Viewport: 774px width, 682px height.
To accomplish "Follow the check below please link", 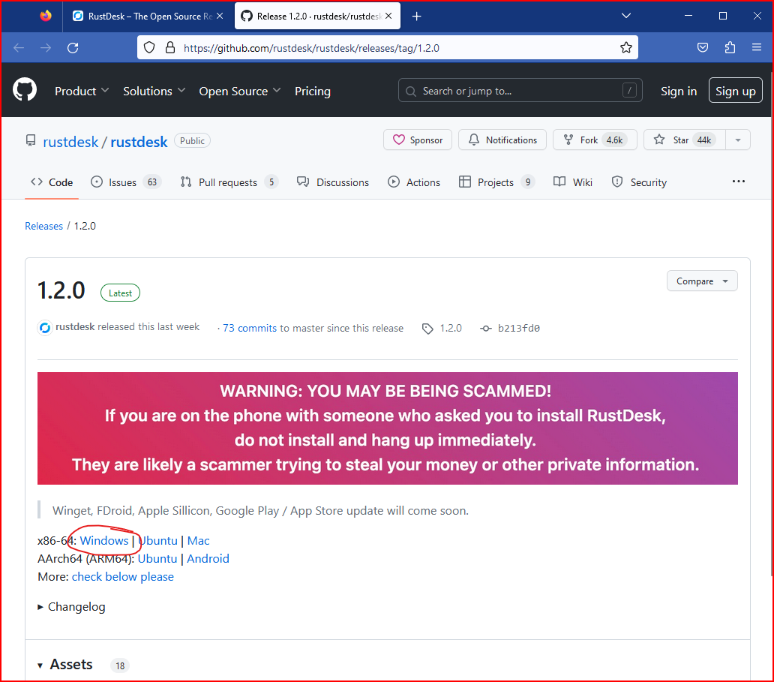I will (123, 577).
